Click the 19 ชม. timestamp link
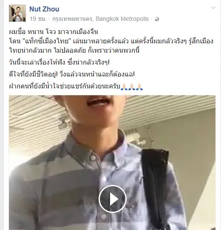 point(38,19)
